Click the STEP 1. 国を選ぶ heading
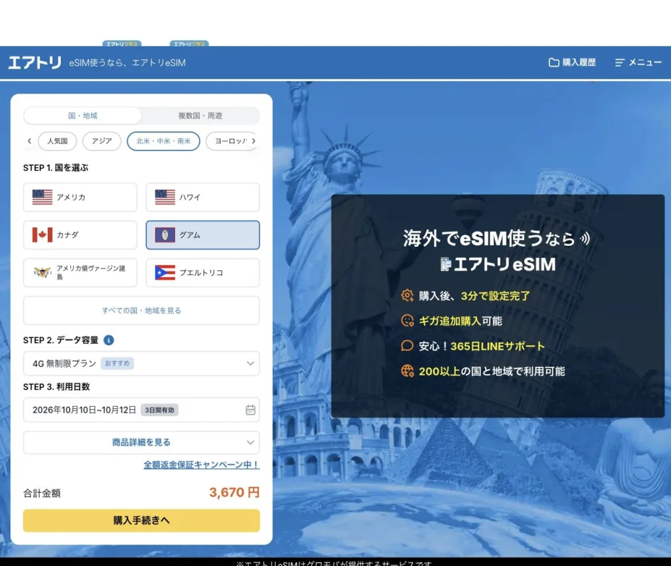Screen dimensions: 671x566 (x=56, y=168)
